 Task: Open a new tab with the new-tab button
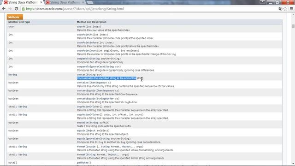point(90,2)
